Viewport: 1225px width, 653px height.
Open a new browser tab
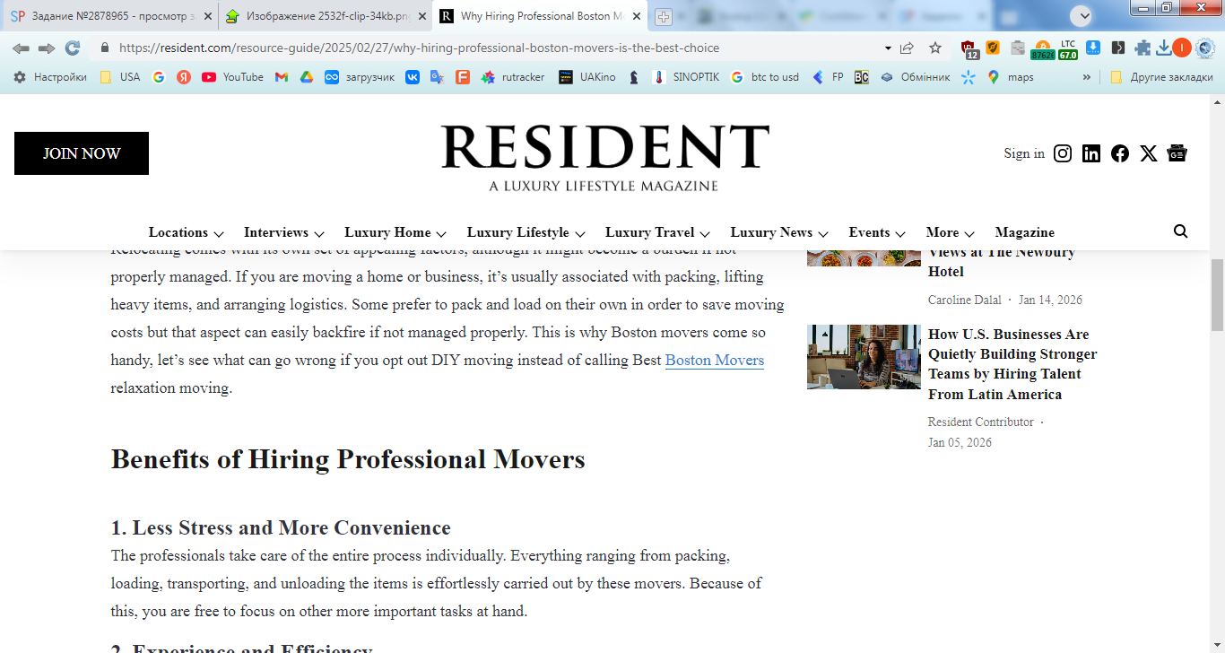pyautogui.click(x=664, y=17)
